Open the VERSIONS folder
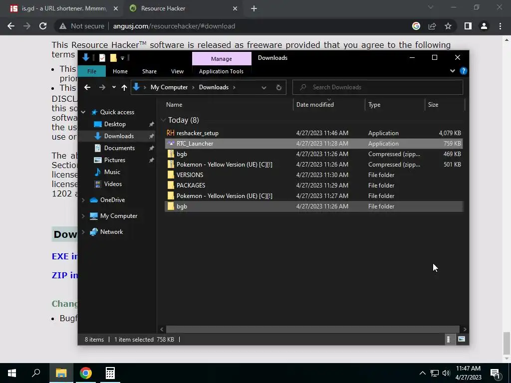The width and height of the screenshot is (511, 383). [190, 175]
